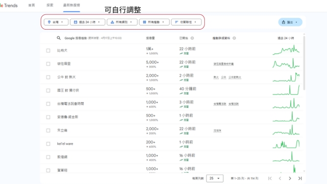Click the sparkline chart for 台積電法說會時間
The image size is (327, 184).
tap(286, 103)
